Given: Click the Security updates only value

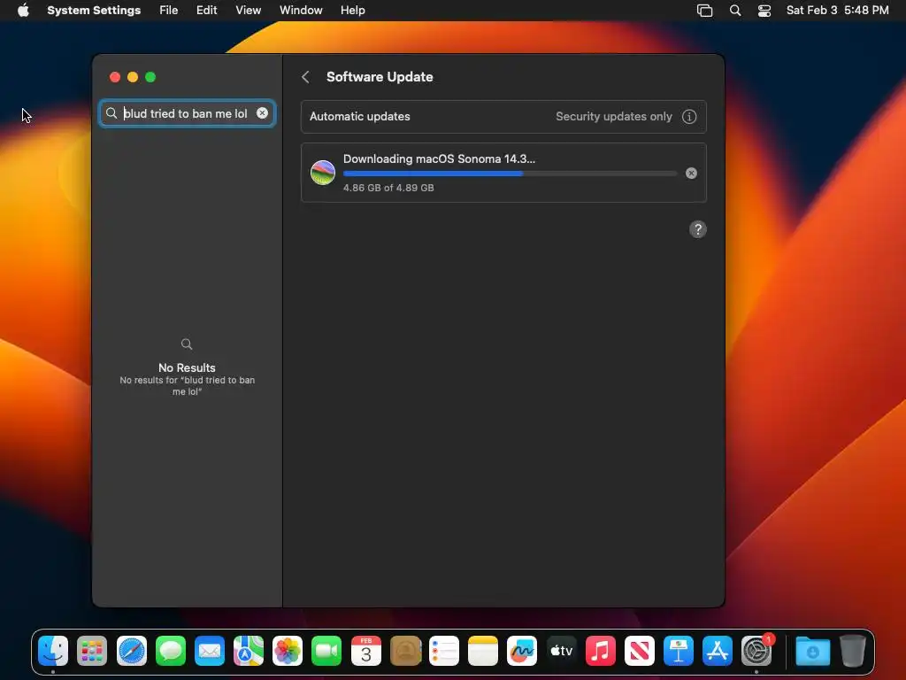Looking at the screenshot, I should [614, 116].
